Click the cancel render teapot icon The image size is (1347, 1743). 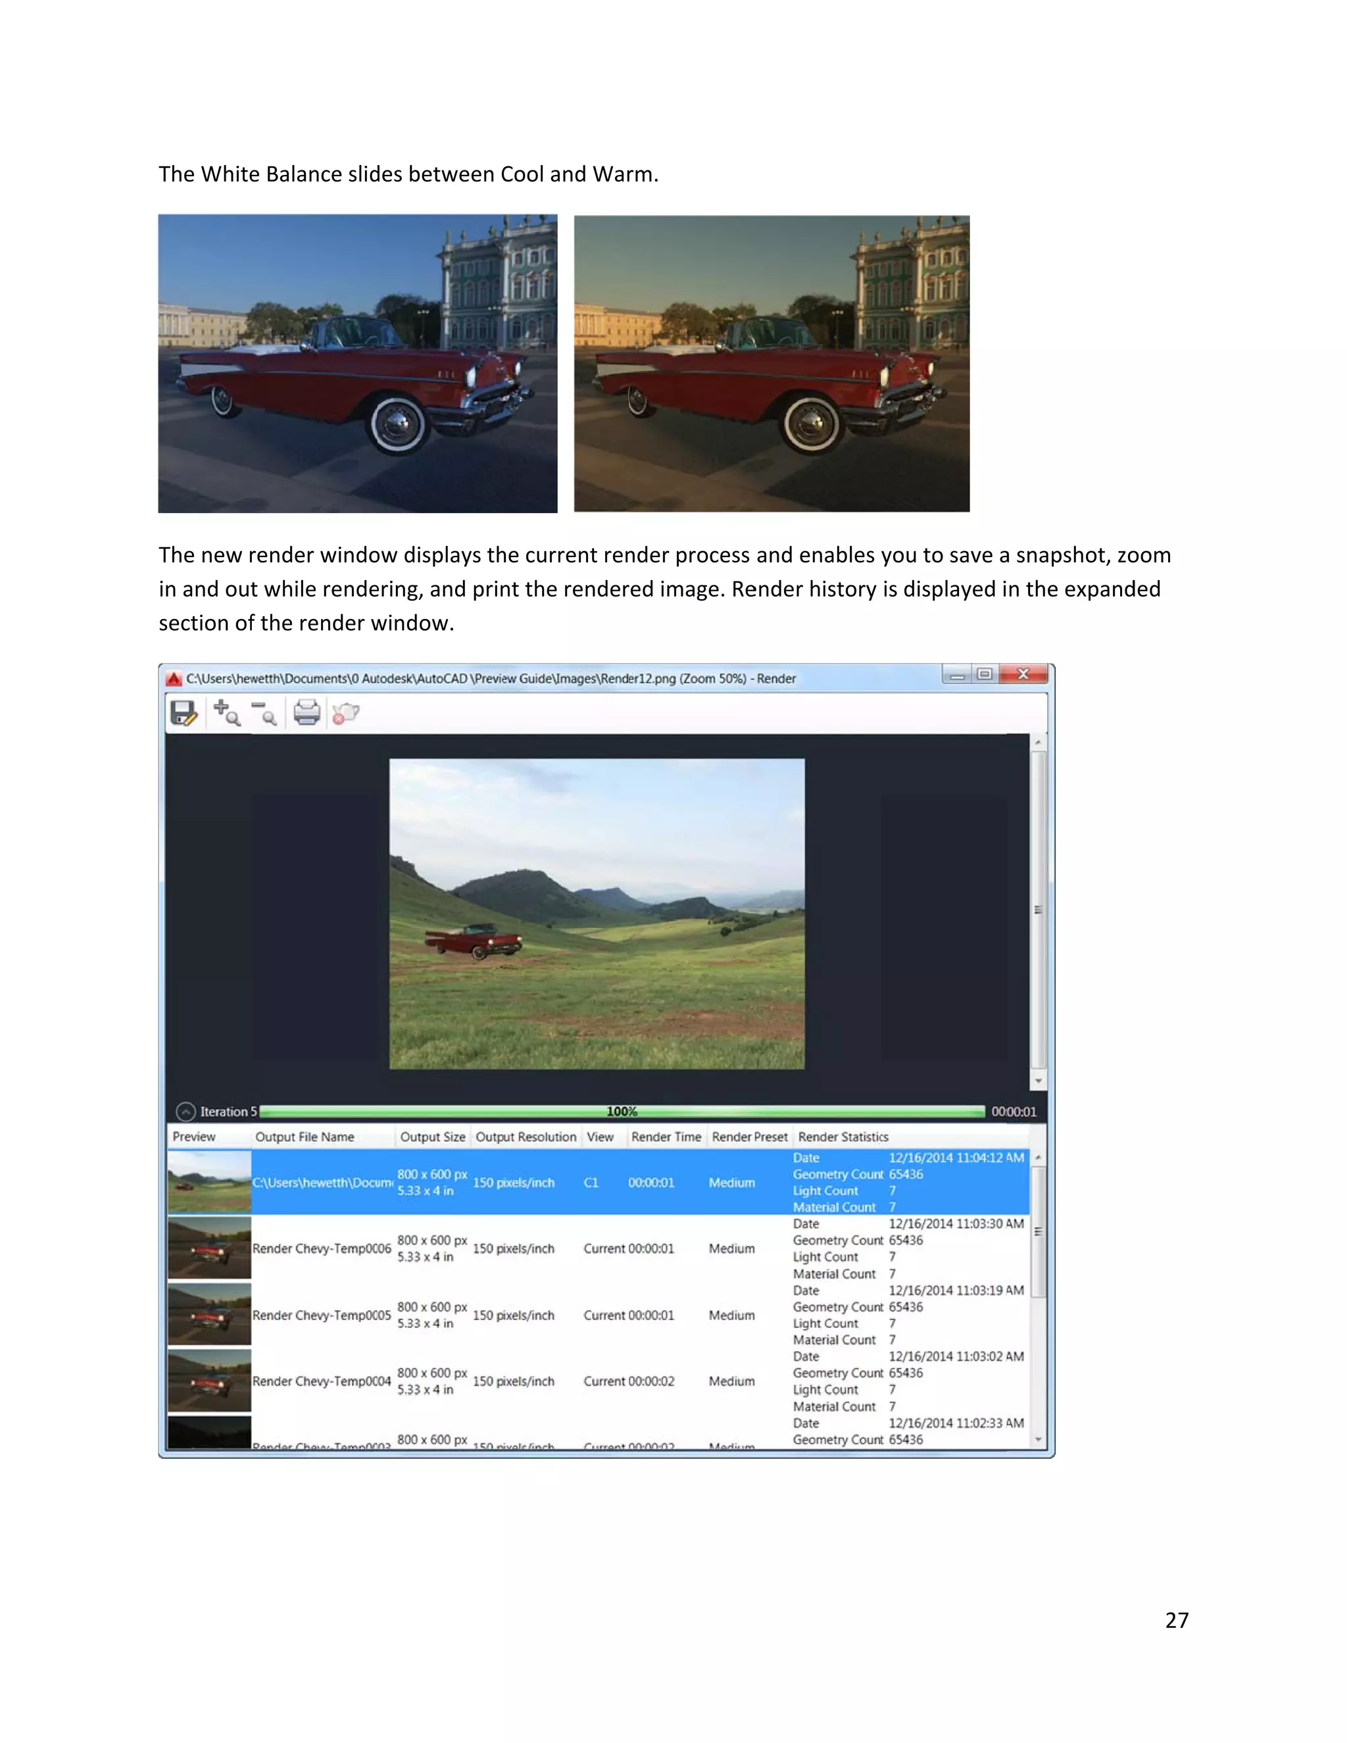pos(345,713)
